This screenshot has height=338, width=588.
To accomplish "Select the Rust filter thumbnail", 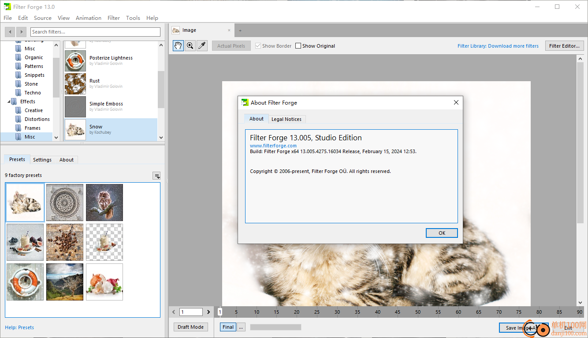I will tap(75, 84).
